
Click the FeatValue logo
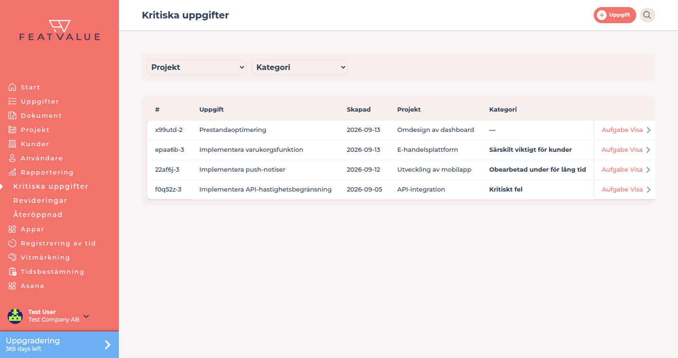pyautogui.click(x=60, y=30)
